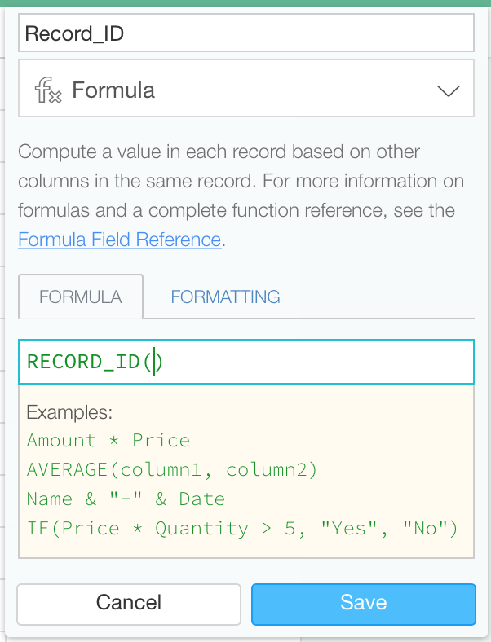Open the Formula field type selector

click(246, 89)
